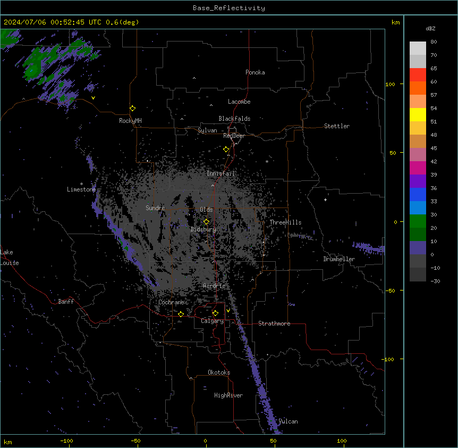This screenshot has height=448, width=458.
Task: Click the Sundre town label
Action: coord(155,208)
